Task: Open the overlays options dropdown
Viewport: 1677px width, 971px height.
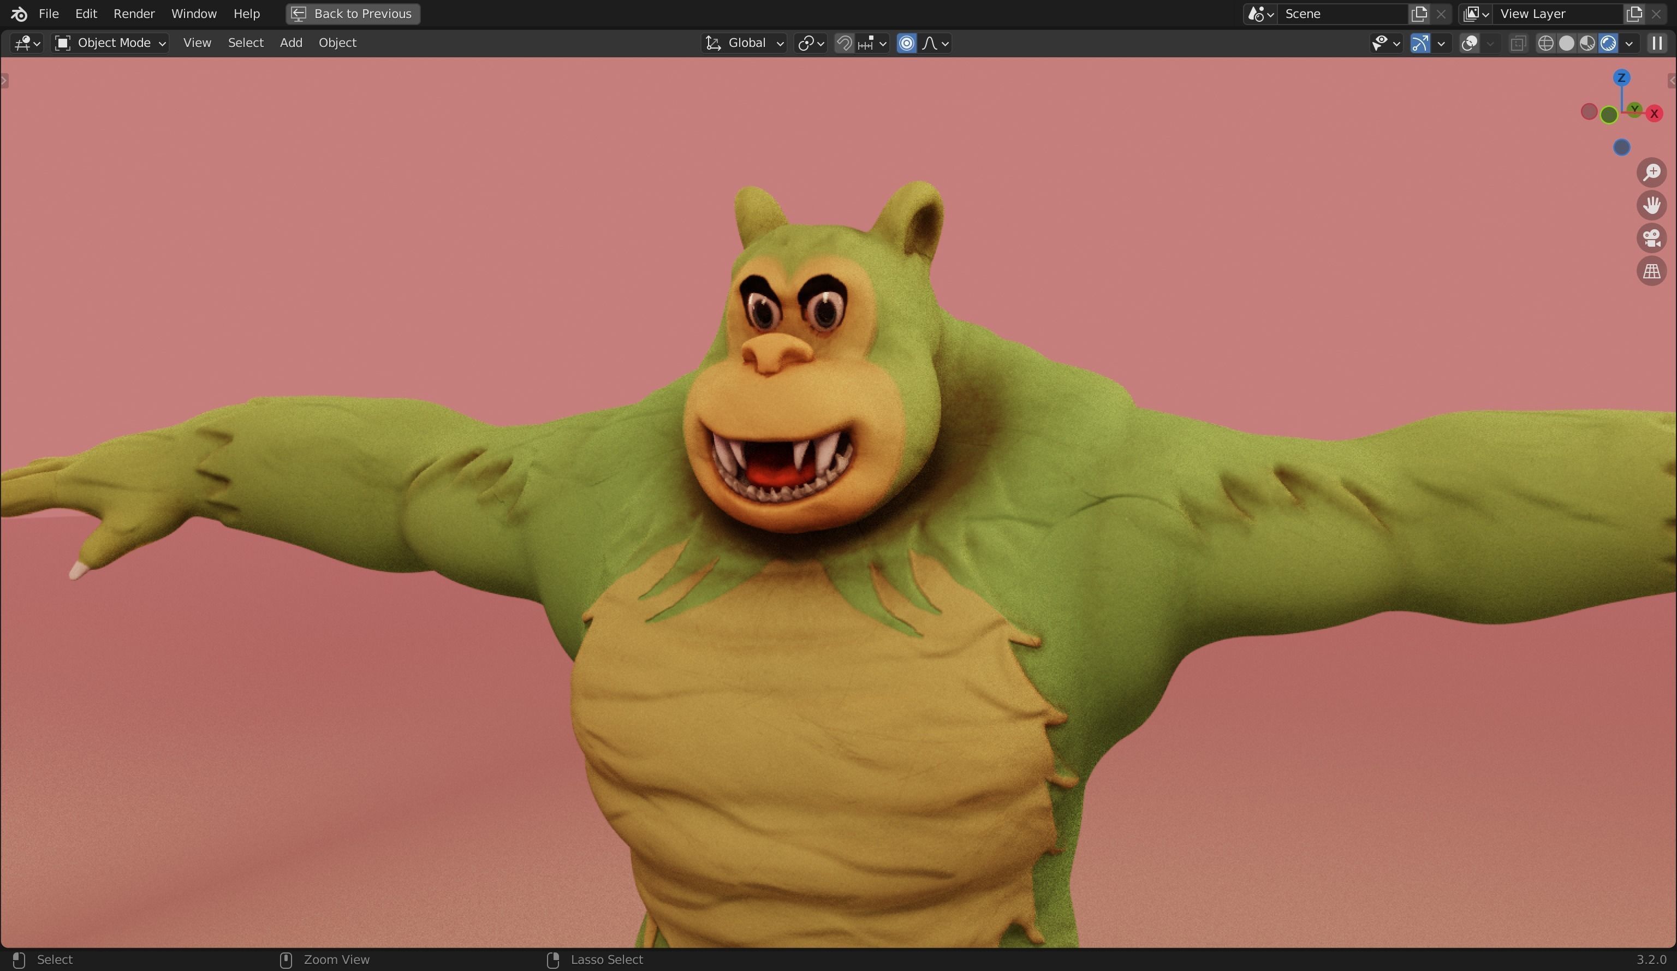Action: pos(1491,43)
